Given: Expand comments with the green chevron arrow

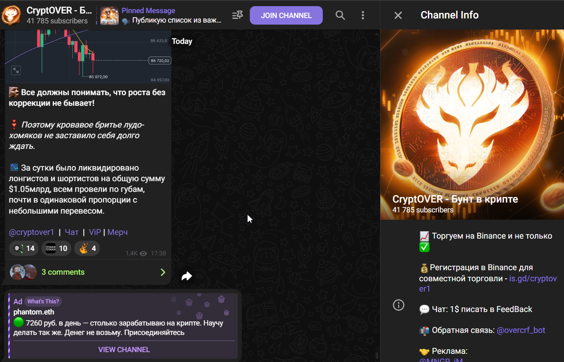Looking at the screenshot, I should point(163,272).
